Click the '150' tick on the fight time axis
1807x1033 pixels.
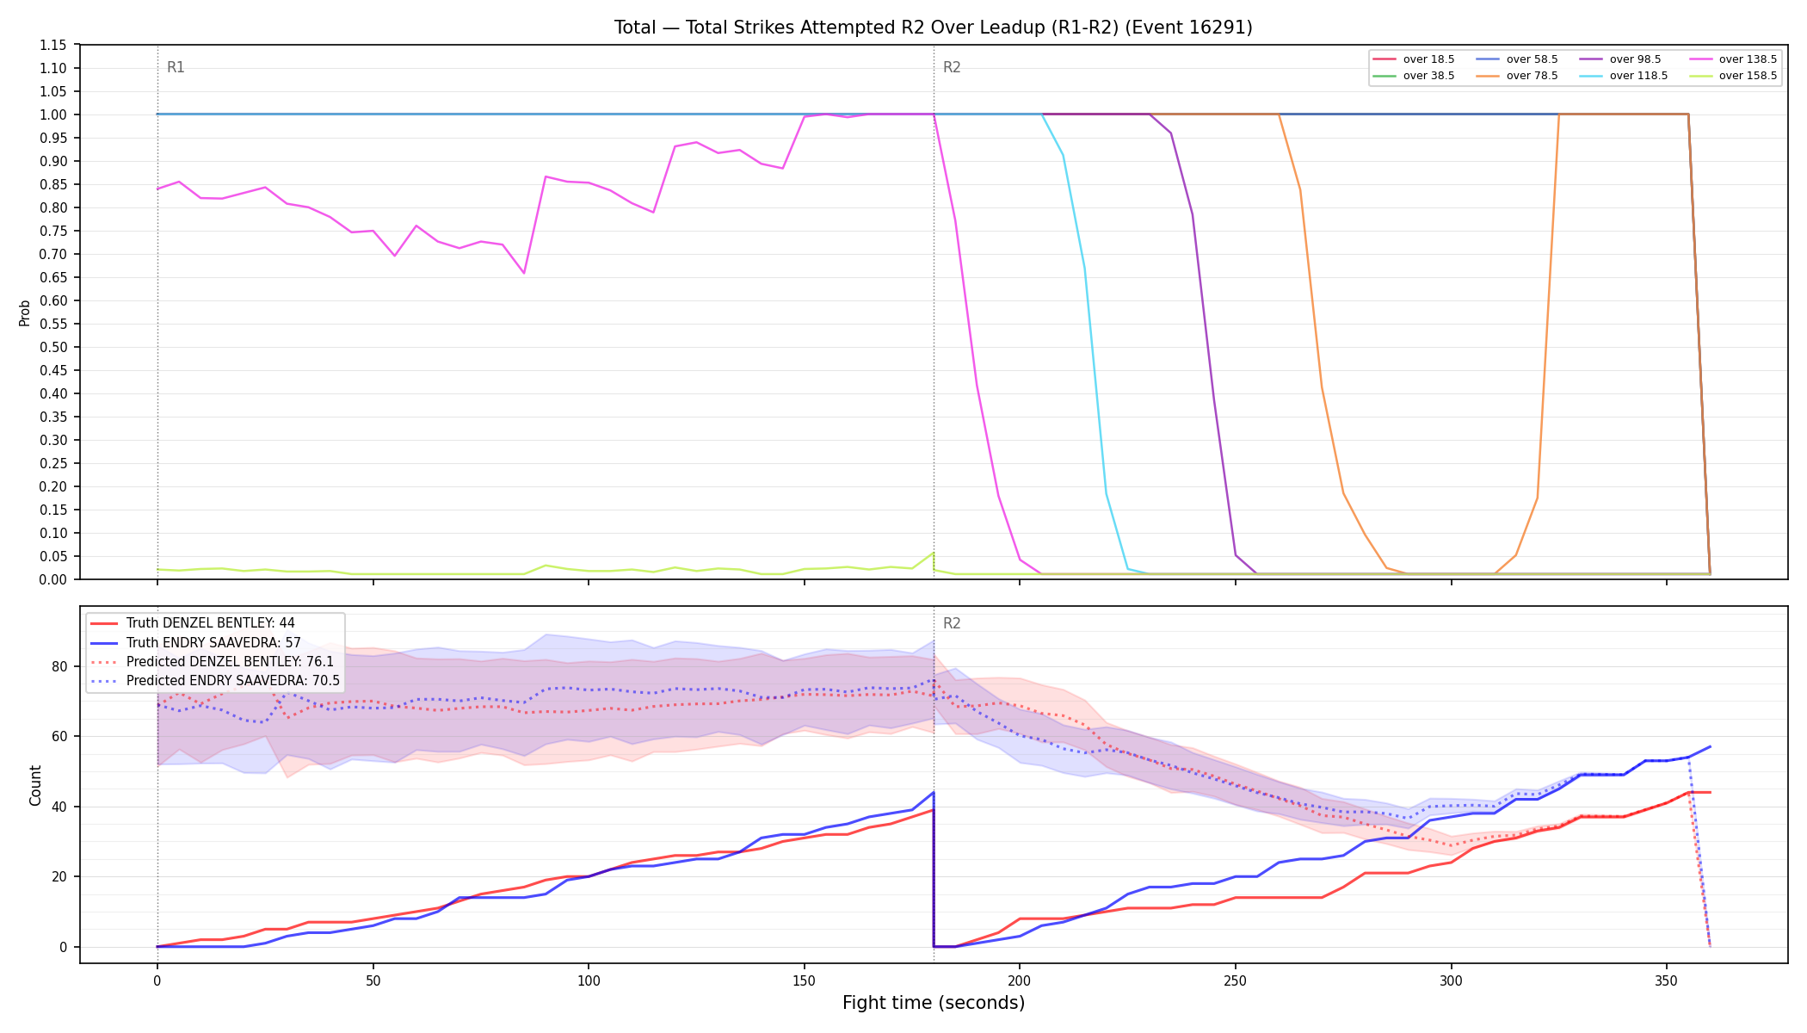(804, 980)
